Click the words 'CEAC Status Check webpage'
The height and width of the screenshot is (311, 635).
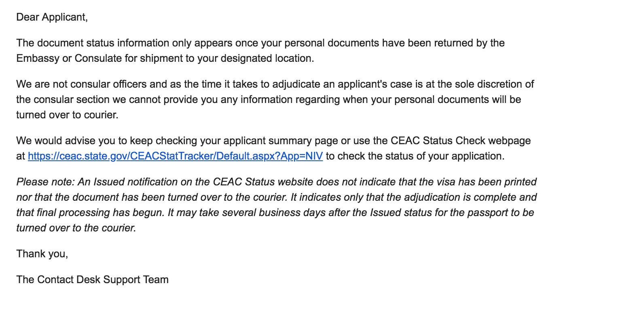tap(461, 141)
